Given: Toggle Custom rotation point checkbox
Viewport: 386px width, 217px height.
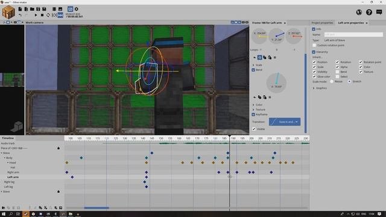Looking at the screenshot, I should (x=314, y=45).
